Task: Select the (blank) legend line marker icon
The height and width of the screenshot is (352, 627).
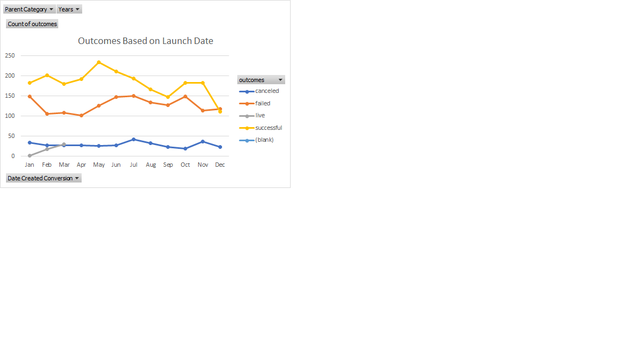Action: 246,140
